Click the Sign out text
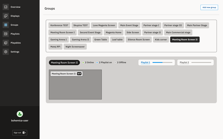 pos(17,133)
